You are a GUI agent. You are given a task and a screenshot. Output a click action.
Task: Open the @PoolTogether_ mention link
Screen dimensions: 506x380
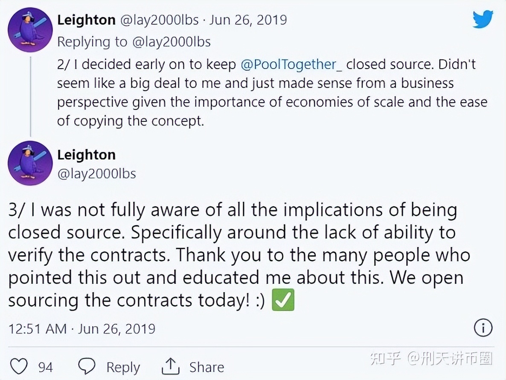tap(293, 64)
